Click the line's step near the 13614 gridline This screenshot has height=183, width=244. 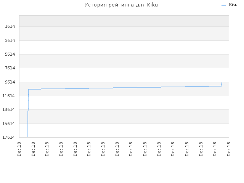coord(28,111)
